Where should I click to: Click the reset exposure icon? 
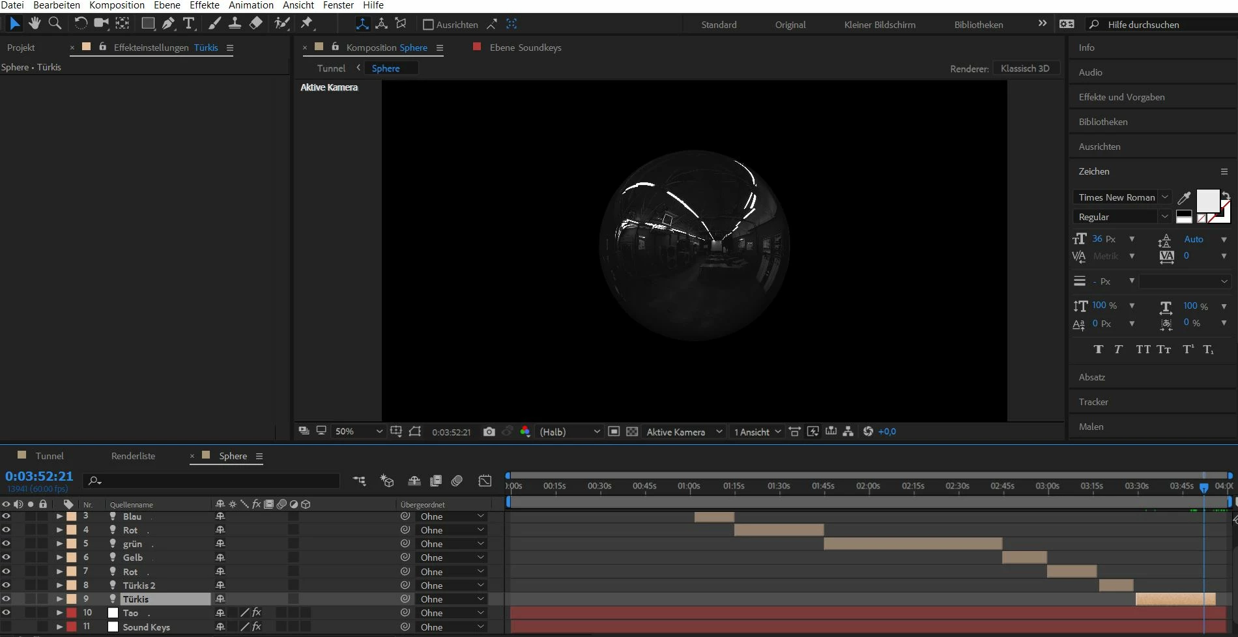click(x=868, y=432)
